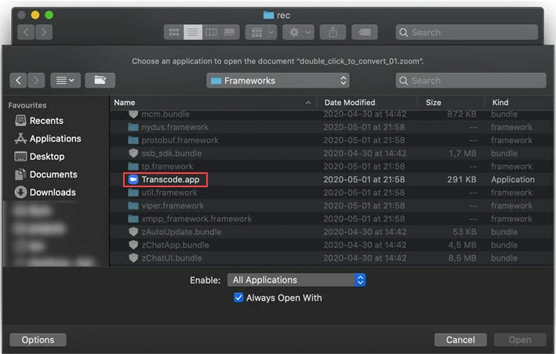Open the group-by dropdown in rec toolbar

point(261,32)
